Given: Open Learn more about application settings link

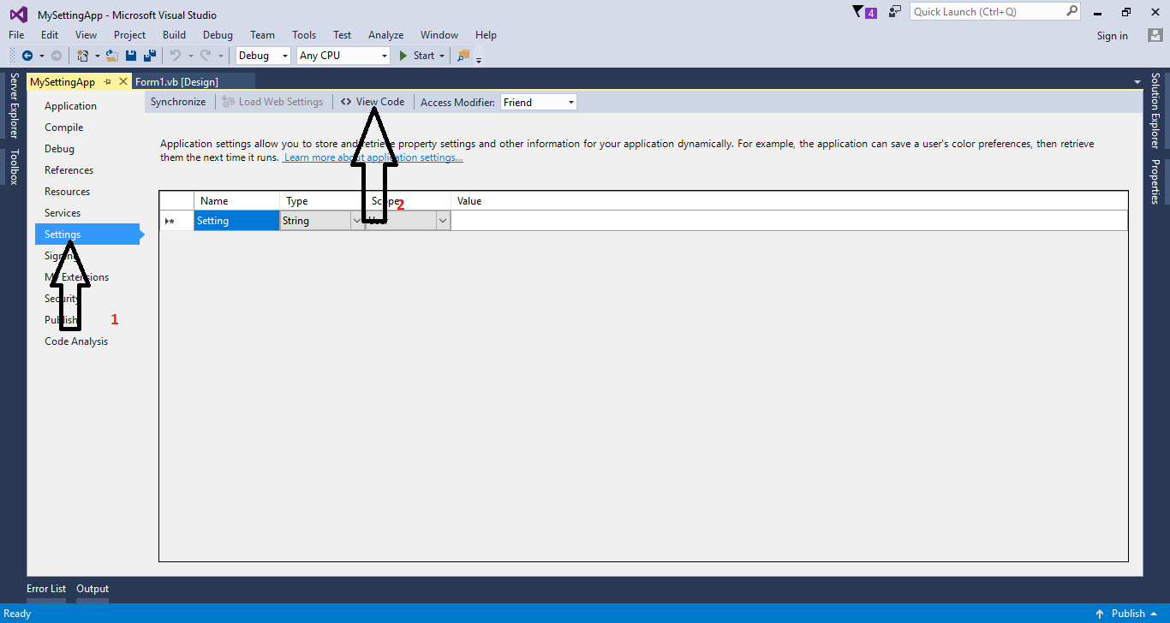Looking at the screenshot, I should pos(373,157).
